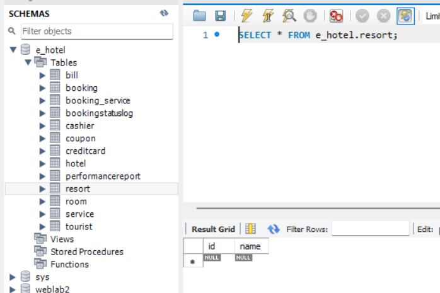Click the result grid refresh arrows
The height and width of the screenshot is (293, 440).
pos(274,229)
